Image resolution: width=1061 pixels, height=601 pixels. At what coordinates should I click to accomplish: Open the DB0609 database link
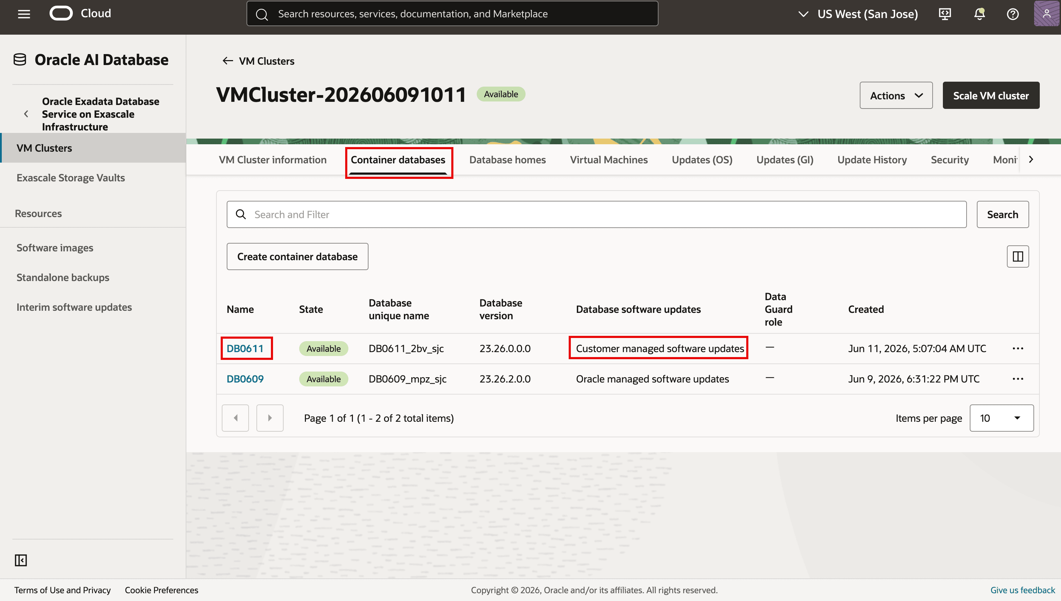point(245,379)
